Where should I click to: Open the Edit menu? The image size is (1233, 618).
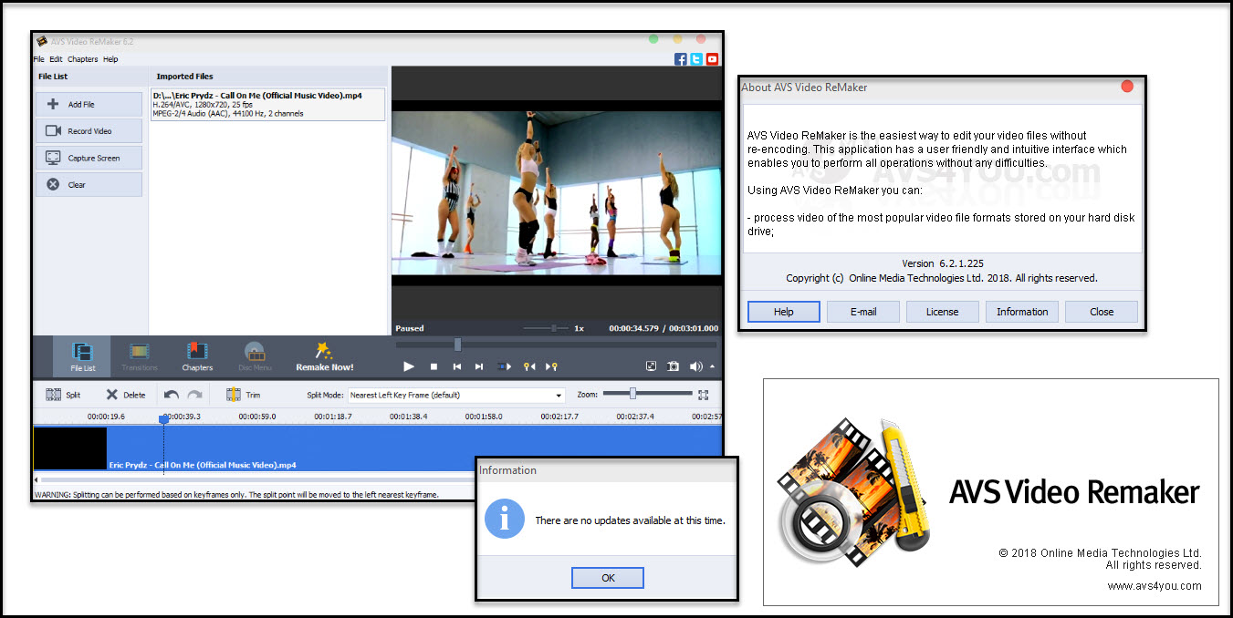pyautogui.click(x=56, y=59)
